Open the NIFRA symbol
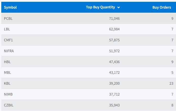This screenshot has height=111, width=176. point(9,51)
